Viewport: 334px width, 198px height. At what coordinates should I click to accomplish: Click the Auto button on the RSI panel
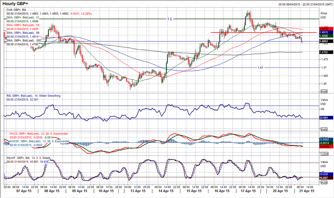[x=324, y=129]
